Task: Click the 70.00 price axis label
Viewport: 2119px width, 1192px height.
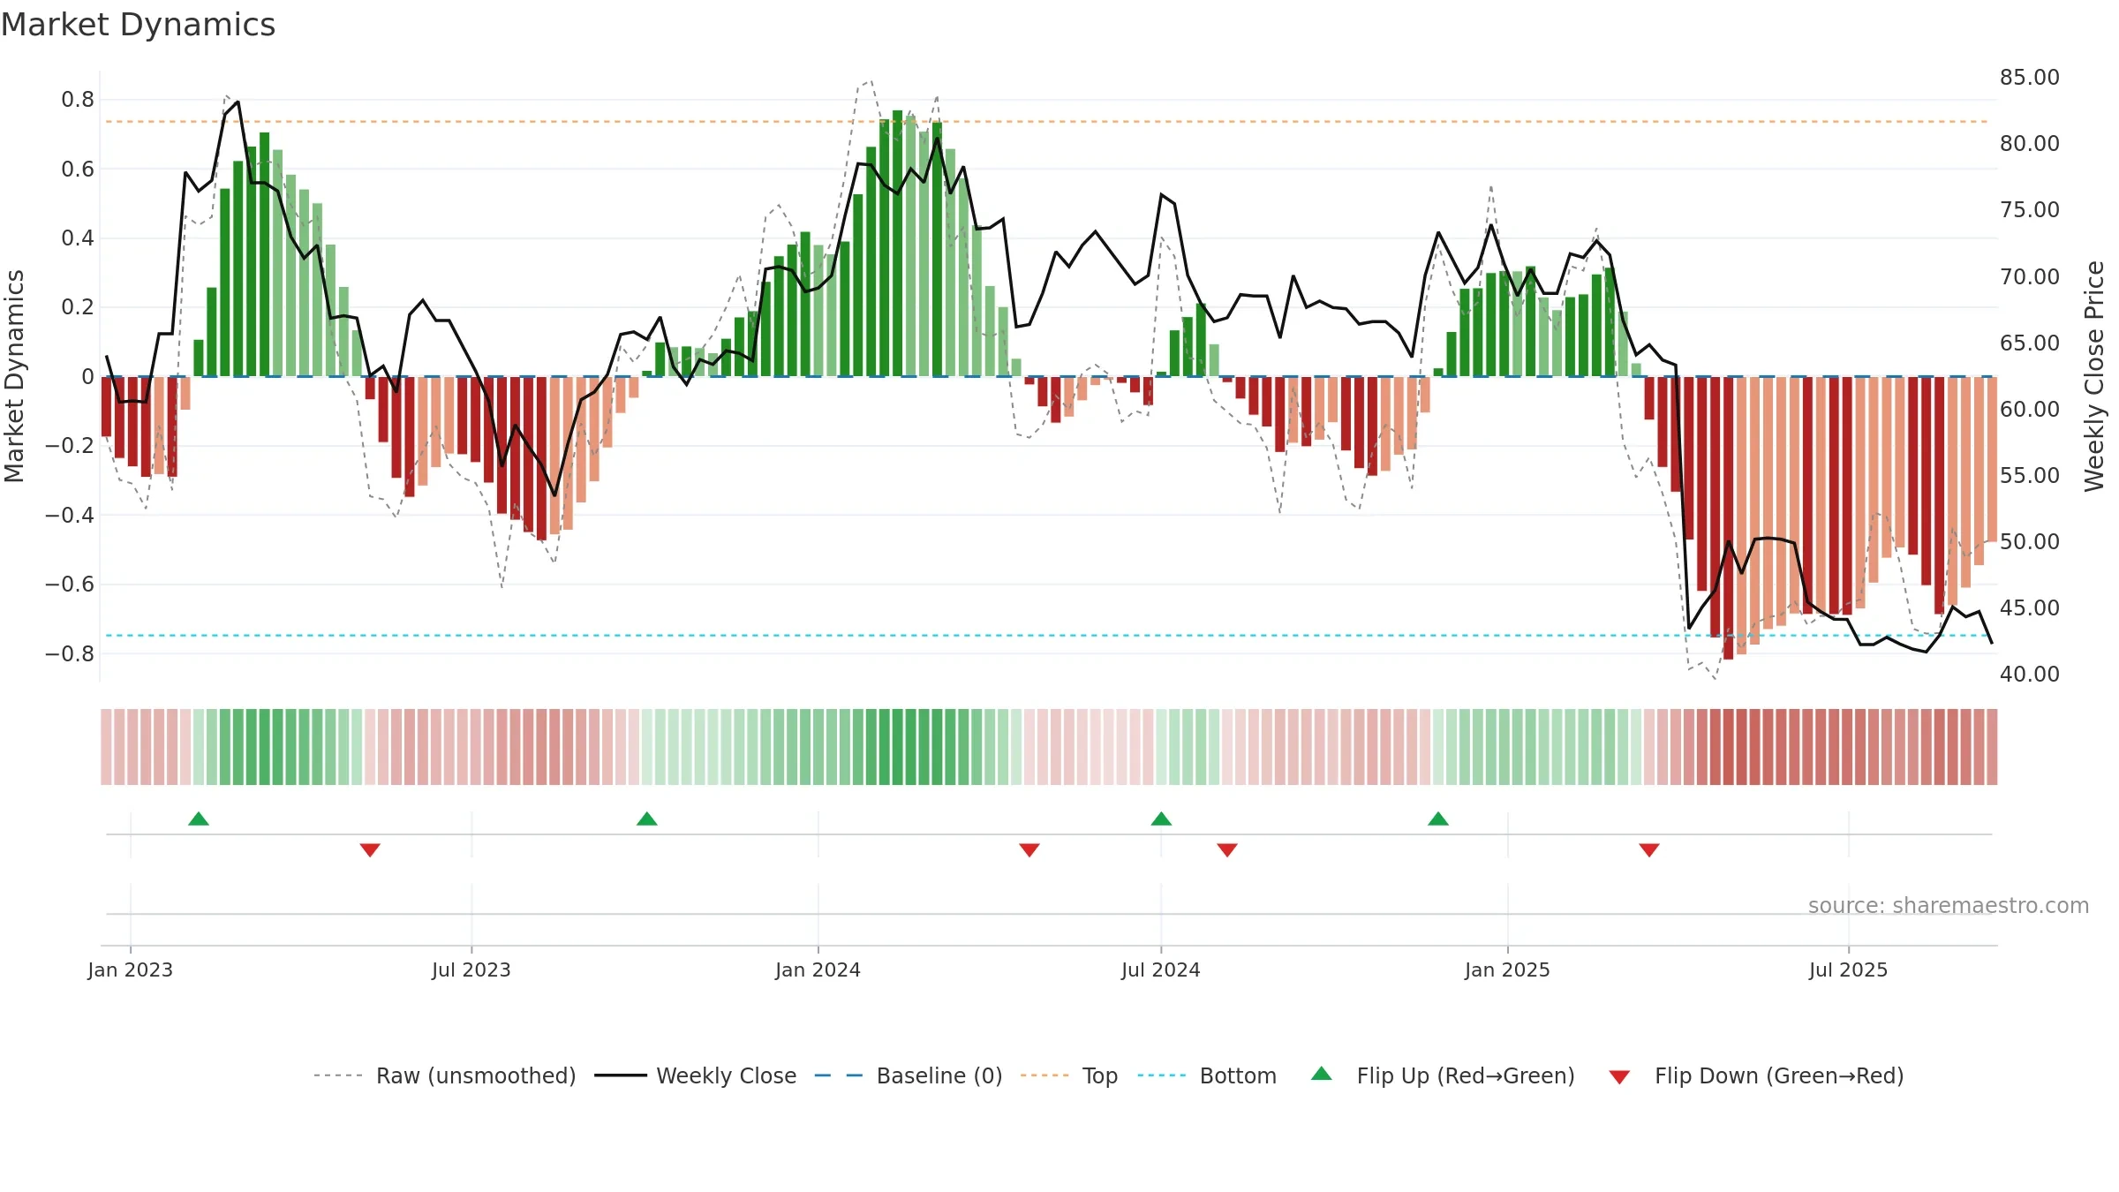Action: 2030,277
